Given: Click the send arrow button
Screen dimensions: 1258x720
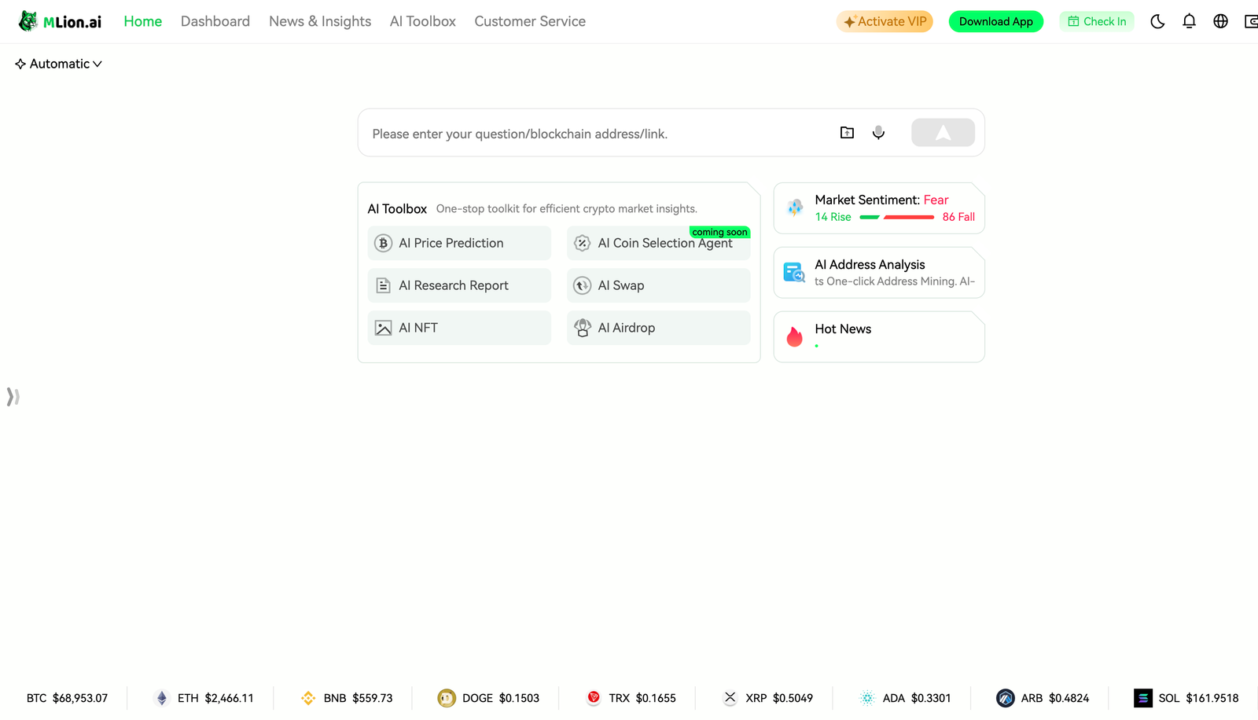Looking at the screenshot, I should point(943,133).
